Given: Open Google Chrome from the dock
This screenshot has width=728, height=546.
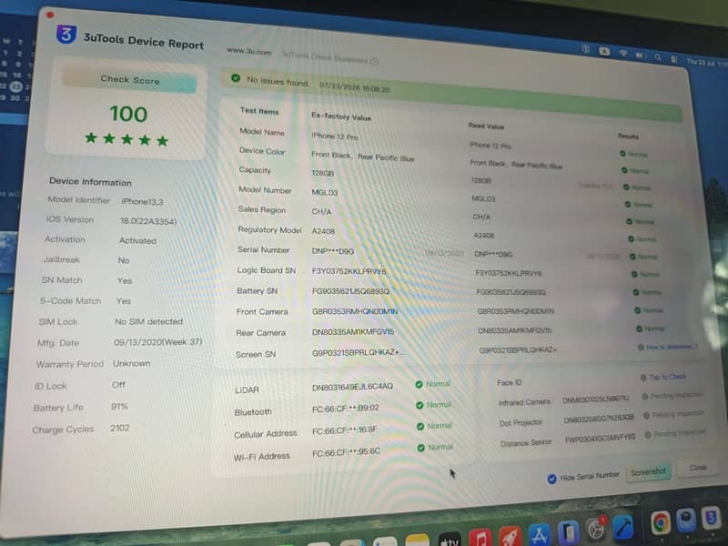Looking at the screenshot, I should (x=661, y=522).
